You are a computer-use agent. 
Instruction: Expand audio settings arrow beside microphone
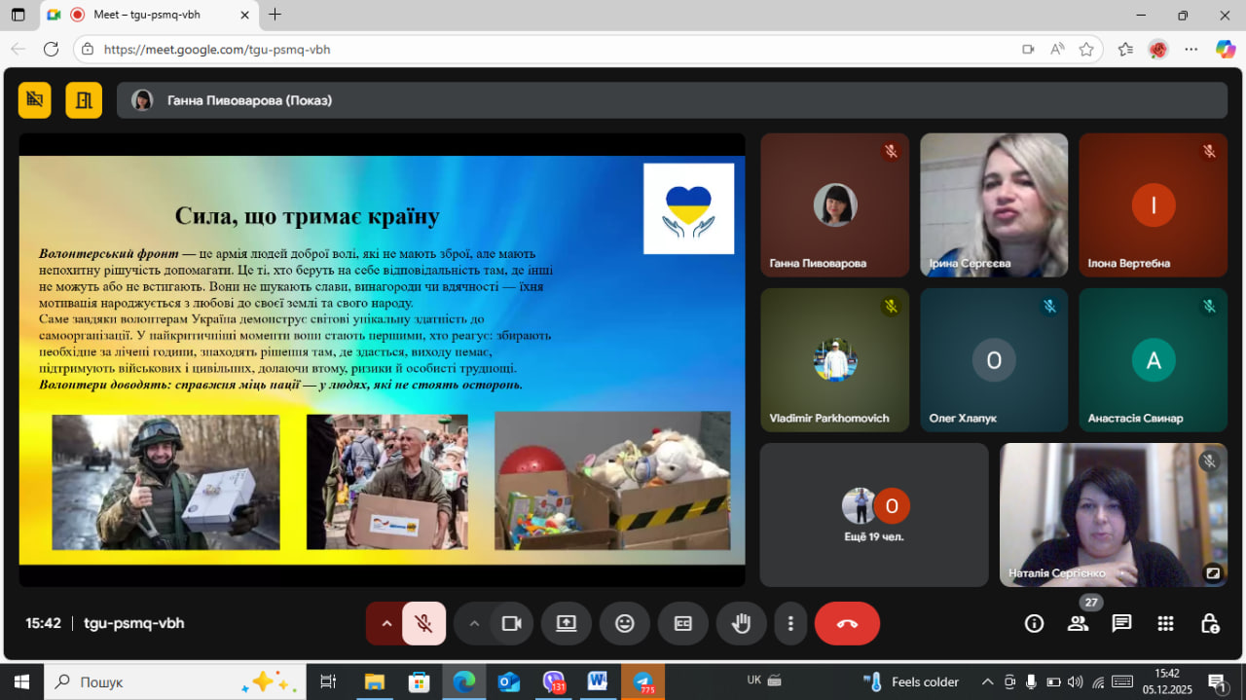(386, 623)
